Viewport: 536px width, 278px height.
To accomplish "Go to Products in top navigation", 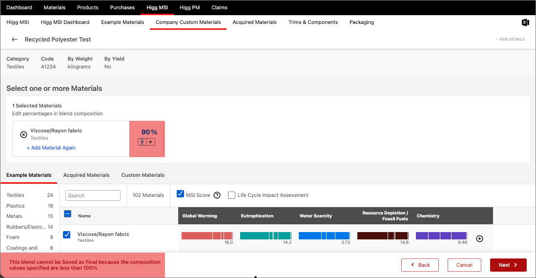I will tap(87, 7).
